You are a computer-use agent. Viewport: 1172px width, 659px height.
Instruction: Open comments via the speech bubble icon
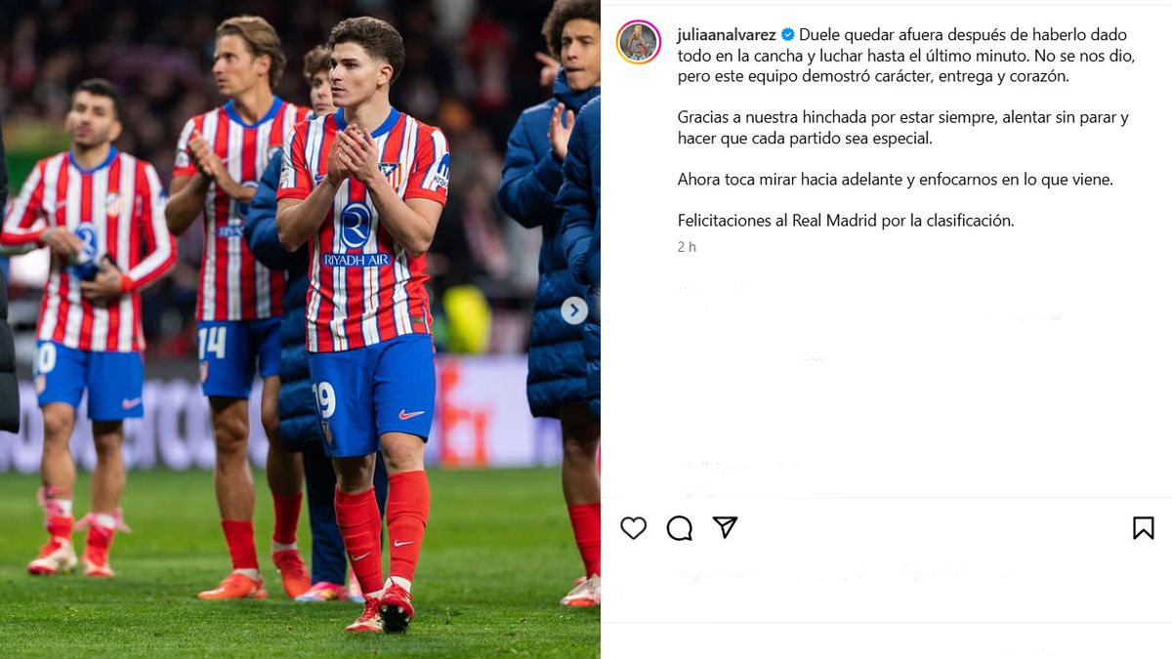tap(680, 528)
